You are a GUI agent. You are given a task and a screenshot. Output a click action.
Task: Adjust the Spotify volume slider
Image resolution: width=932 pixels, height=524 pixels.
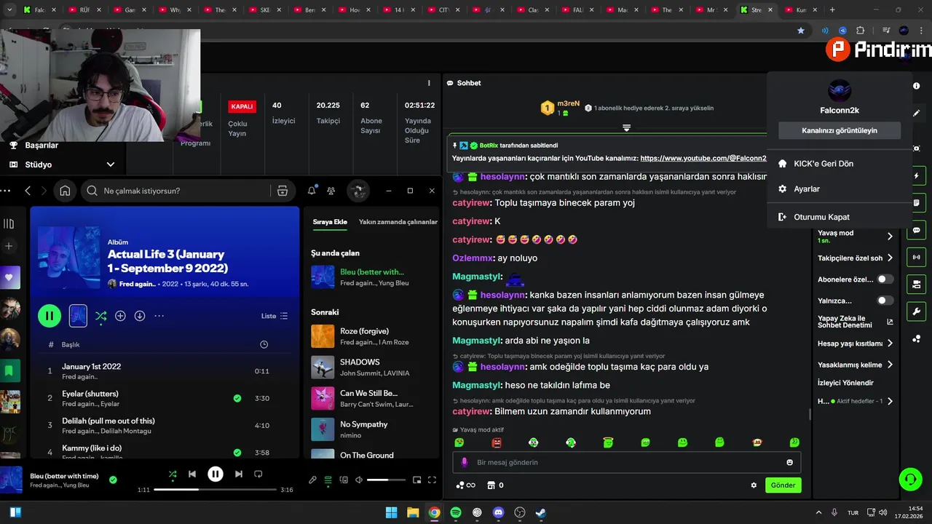pos(386,480)
